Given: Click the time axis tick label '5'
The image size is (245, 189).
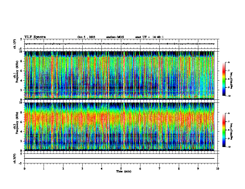Looking at the screenshot, I should [121, 169].
